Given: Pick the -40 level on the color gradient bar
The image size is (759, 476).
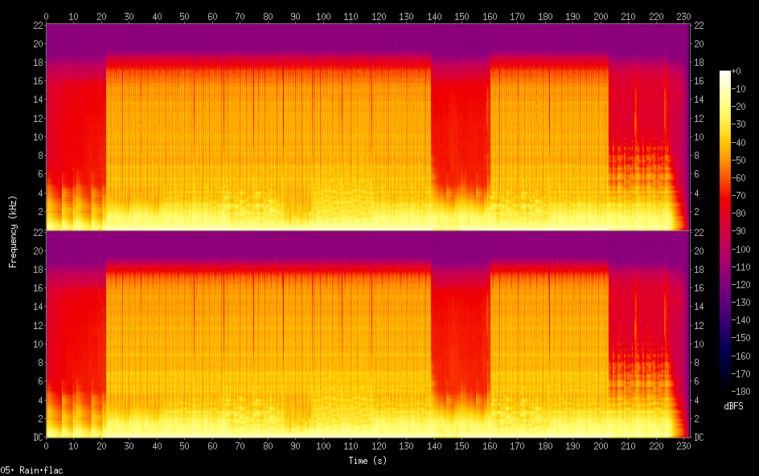Looking at the screenshot, I should (x=725, y=142).
